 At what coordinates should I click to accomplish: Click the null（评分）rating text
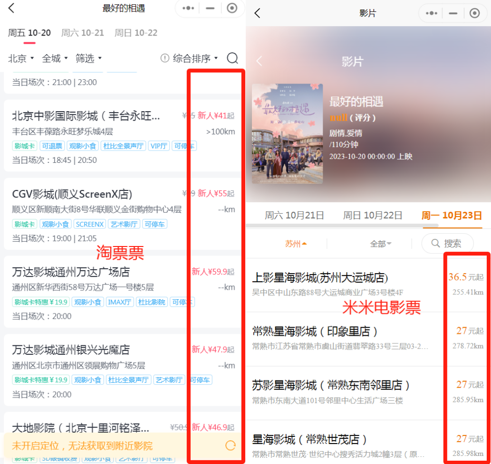[x=353, y=118]
